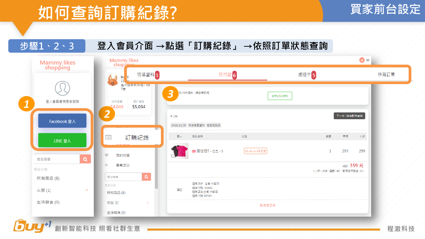This screenshot has height=239, width=425.
Task: Click the user avatar placeholder icon
Action: pos(62,88)
